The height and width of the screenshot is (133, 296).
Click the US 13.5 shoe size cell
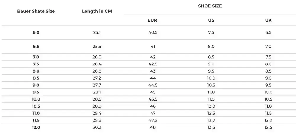coord(211,127)
